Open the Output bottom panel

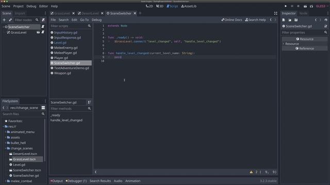[x=57, y=181]
